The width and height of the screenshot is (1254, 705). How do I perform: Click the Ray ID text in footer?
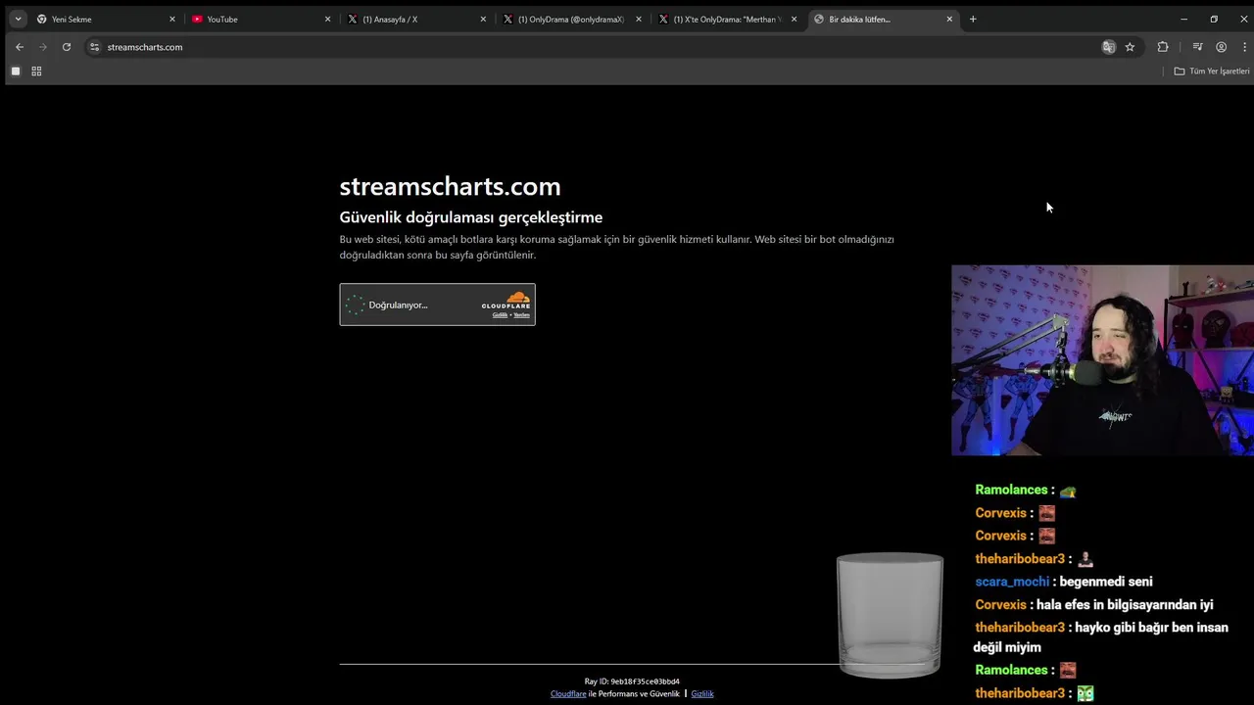click(x=632, y=681)
